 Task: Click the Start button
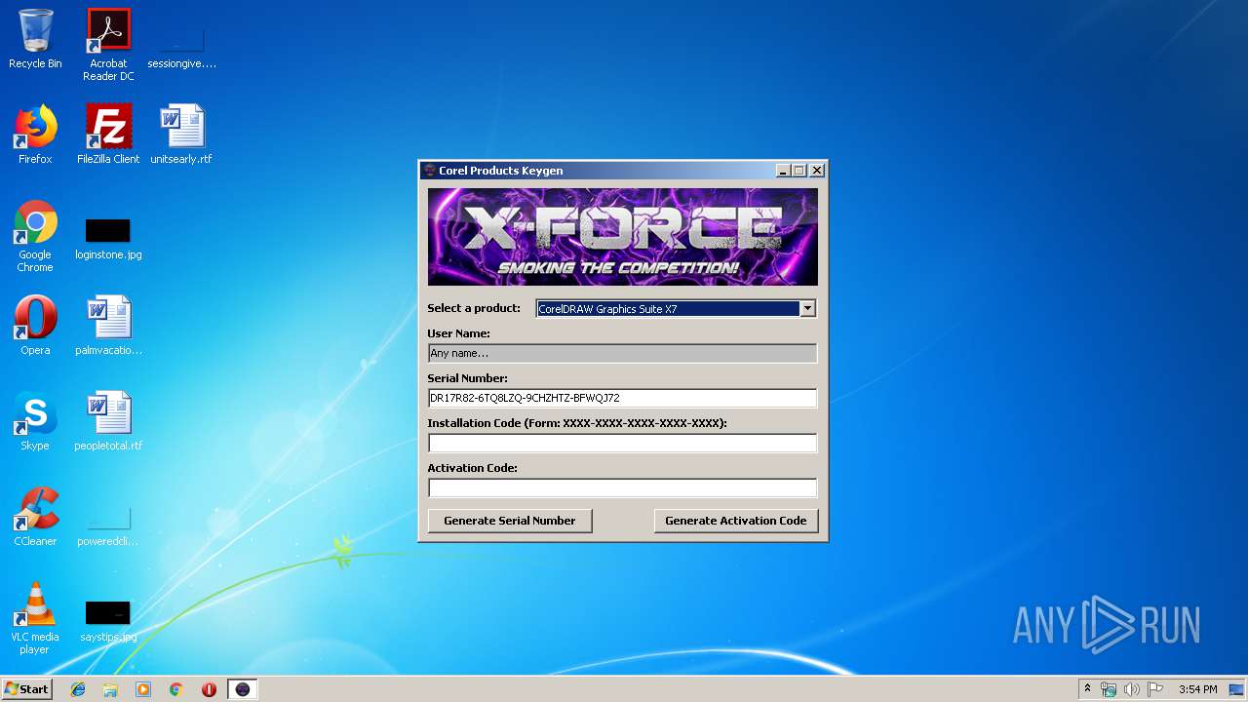tap(27, 689)
